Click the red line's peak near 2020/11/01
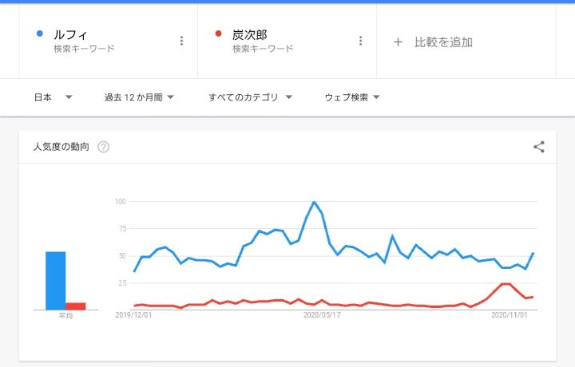 coord(506,283)
